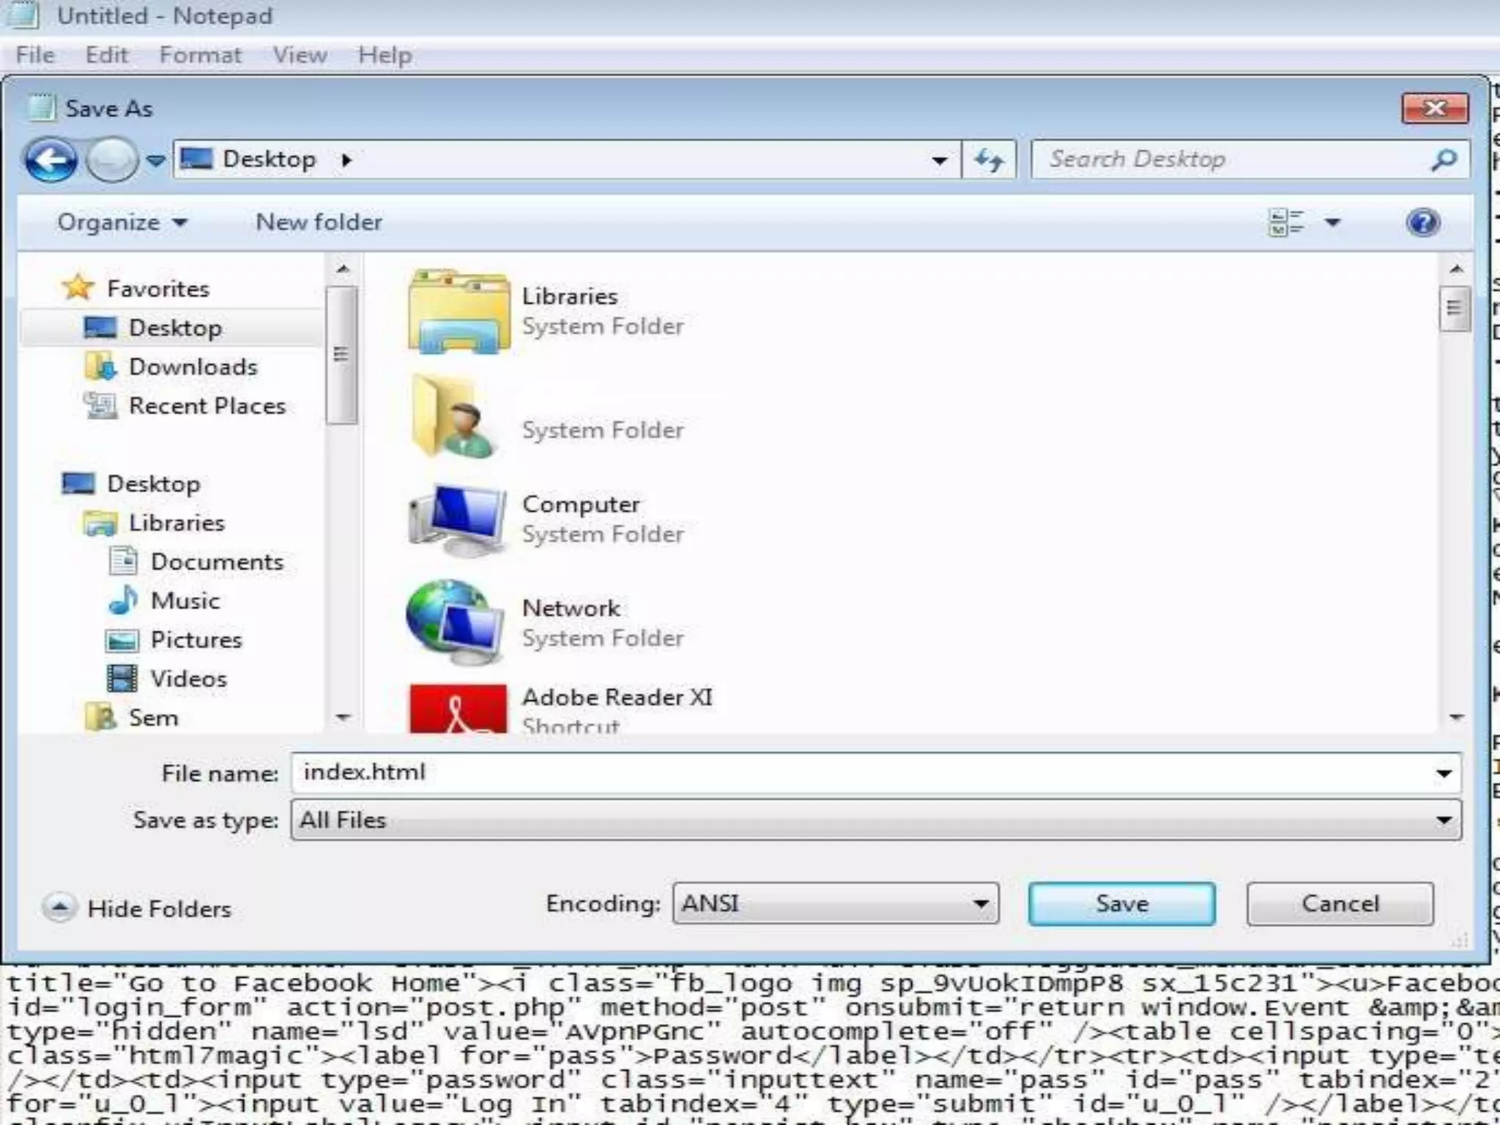
Task: Expand the address bar previous locations arrow
Action: point(939,160)
